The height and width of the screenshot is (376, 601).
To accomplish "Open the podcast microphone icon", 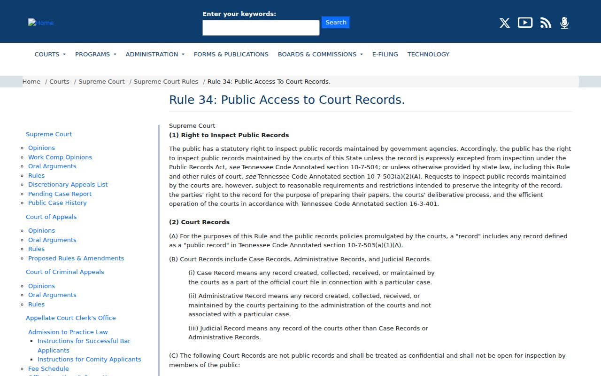I will [x=564, y=23].
